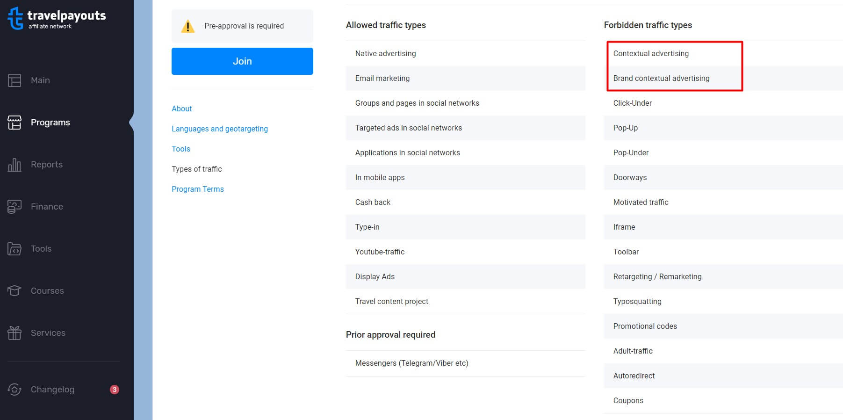The image size is (843, 420).
Task: Click the Services gift box icon
Action: pyautogui.click(x=14, y=333)
